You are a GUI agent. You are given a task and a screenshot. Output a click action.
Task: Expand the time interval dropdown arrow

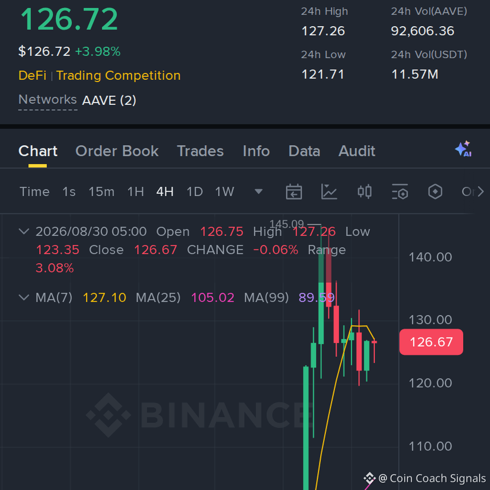[259, 191]
